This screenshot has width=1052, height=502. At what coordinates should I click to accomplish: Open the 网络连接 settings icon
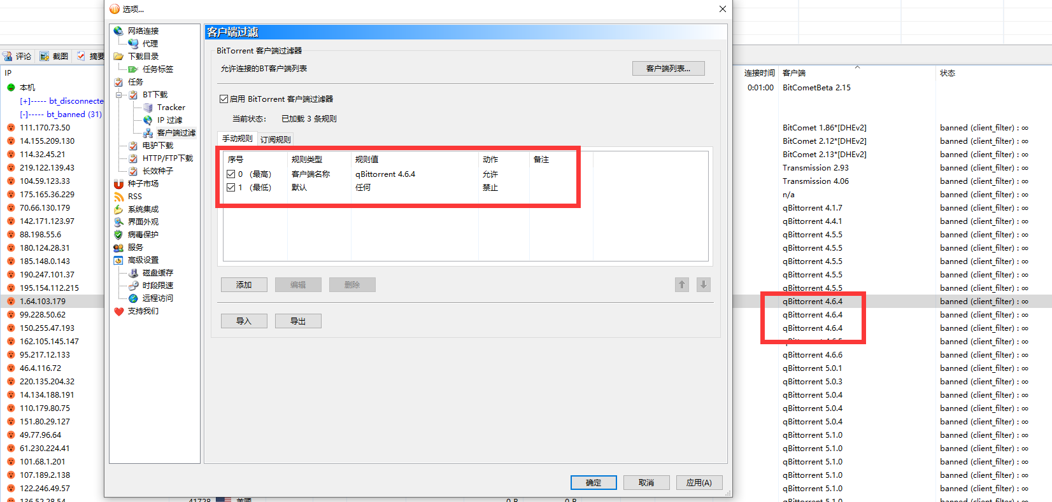click(x=118, y=31)
